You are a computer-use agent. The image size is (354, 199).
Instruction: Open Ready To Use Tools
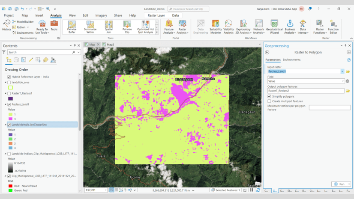[42, 27]
